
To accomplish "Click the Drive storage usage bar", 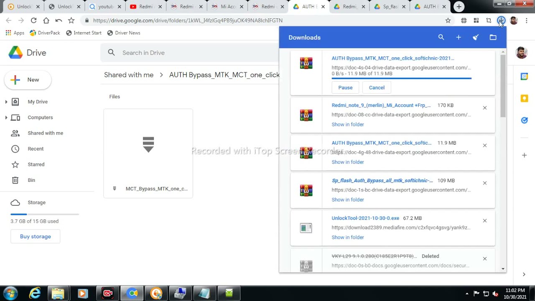I will (45, 214).
